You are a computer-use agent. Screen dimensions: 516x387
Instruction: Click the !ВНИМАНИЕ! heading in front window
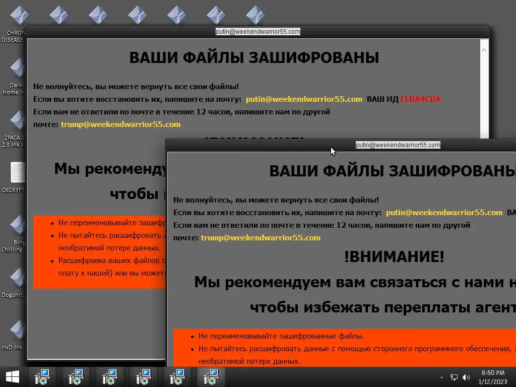coord(394,256)
